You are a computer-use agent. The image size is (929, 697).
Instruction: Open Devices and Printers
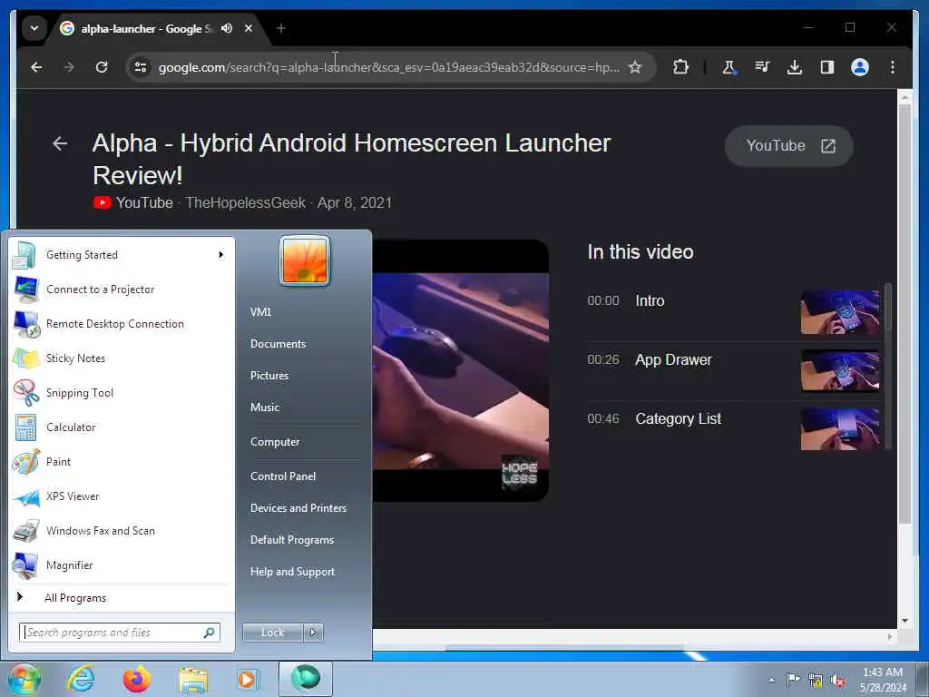tap(298, 508)
